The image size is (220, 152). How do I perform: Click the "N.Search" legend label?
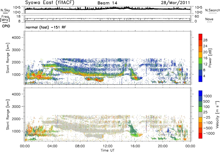[212, 10]
